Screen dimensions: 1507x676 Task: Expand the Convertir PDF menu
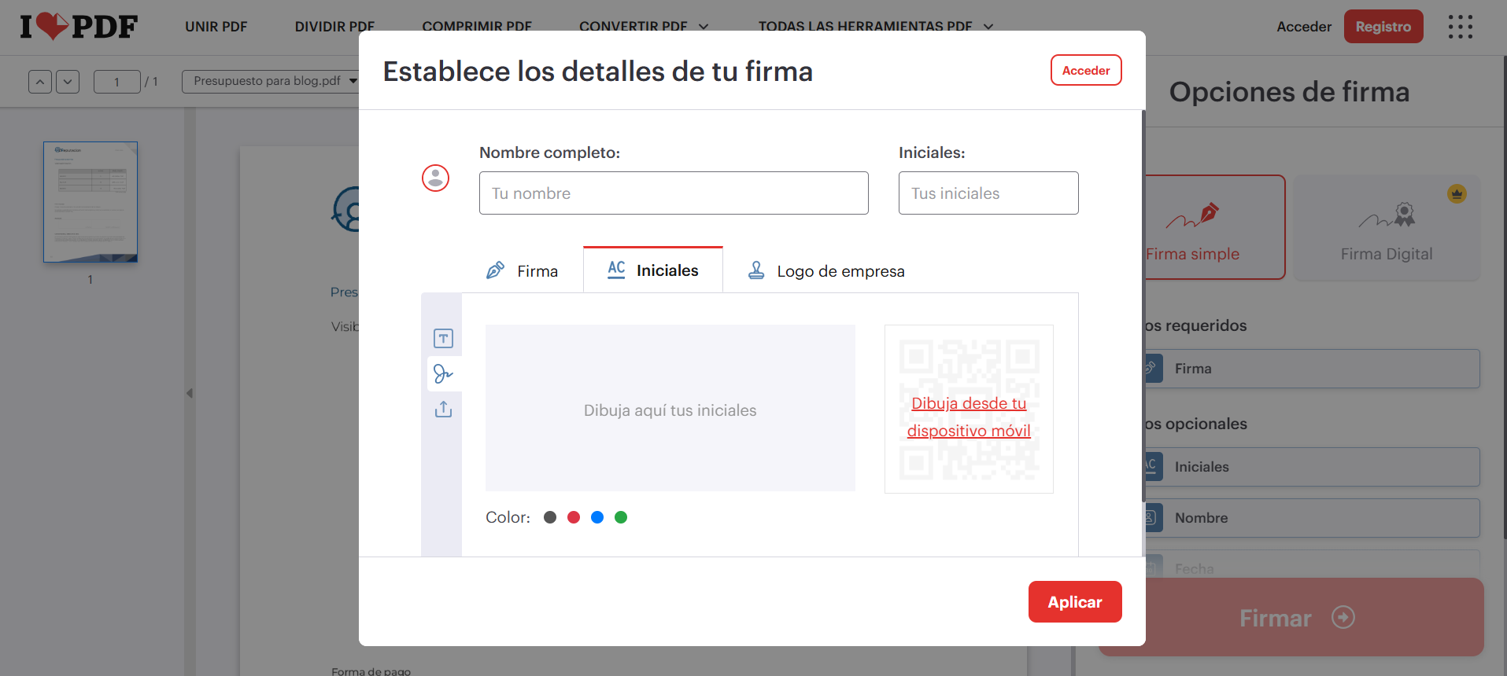[643, 26]
